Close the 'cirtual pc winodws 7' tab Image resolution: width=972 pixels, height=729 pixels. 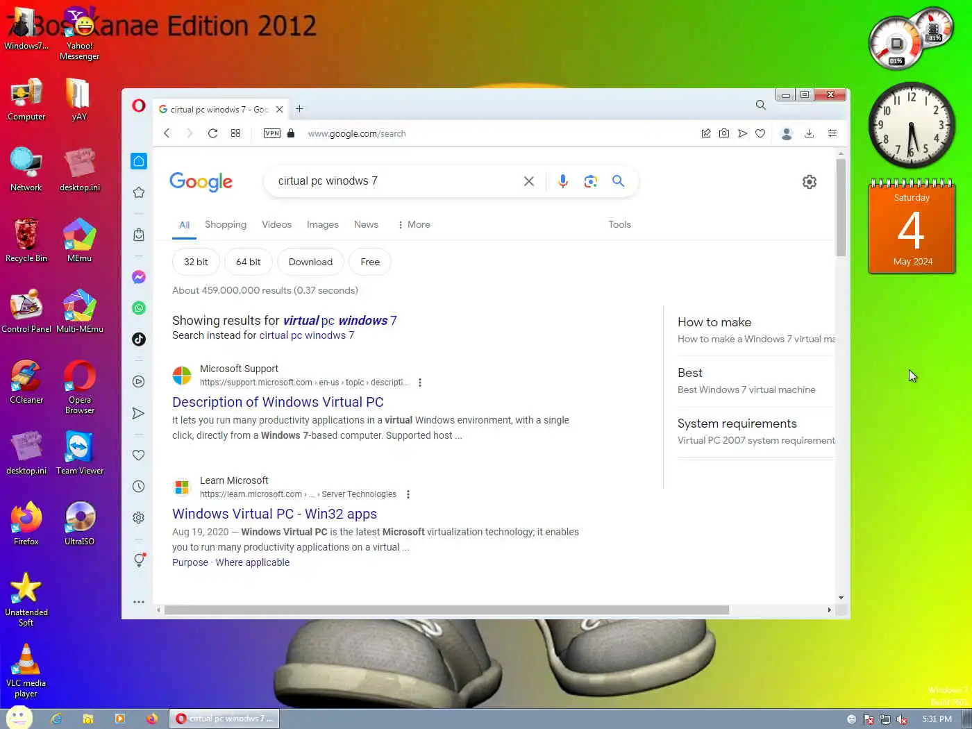[x=279, y=109]
